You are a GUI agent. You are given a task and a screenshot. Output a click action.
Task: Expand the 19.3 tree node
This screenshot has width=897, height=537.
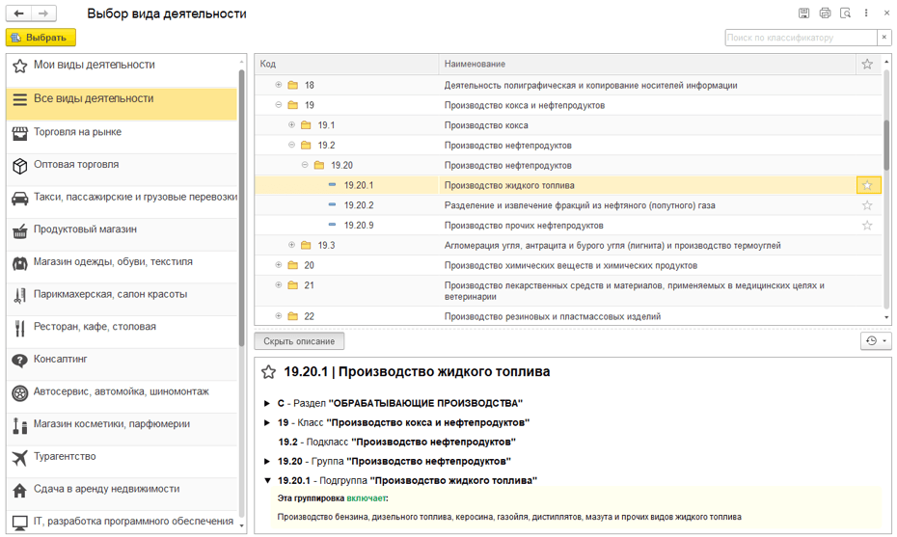[292, 246]
